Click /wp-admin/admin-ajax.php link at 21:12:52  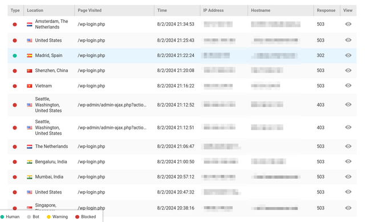click(x=112, y=105)
